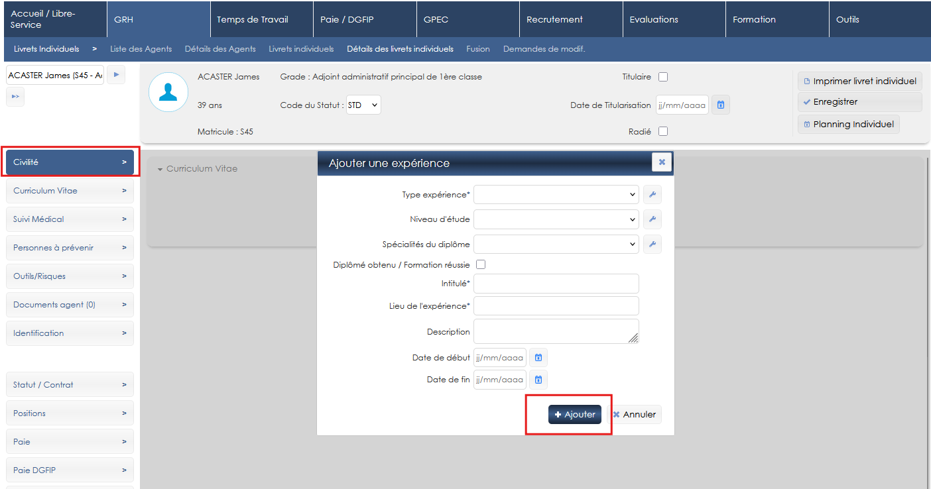Click into the Intitulé text field
Image resolution: width=931 pixels, height=489 pixels.
[x=556, y=284]
